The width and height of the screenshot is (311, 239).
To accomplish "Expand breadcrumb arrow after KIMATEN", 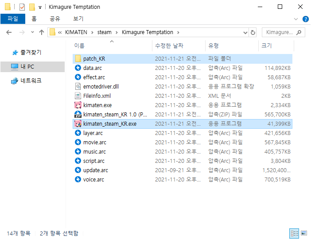I will coord(92,32).
